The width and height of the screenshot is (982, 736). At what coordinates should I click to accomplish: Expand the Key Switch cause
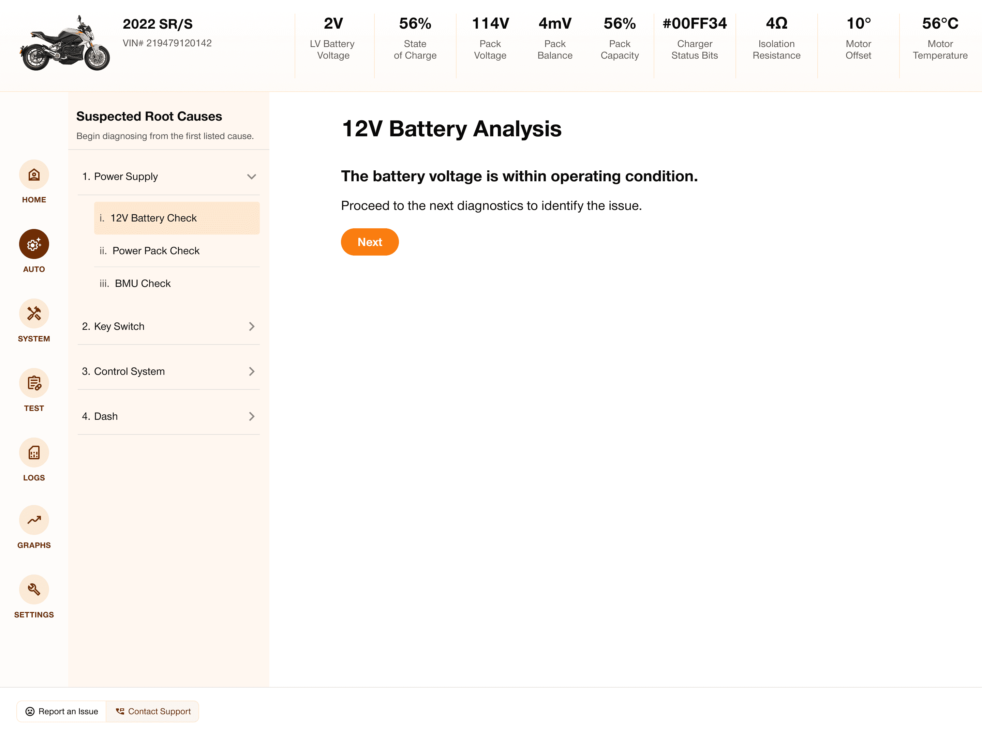[251, 326]
